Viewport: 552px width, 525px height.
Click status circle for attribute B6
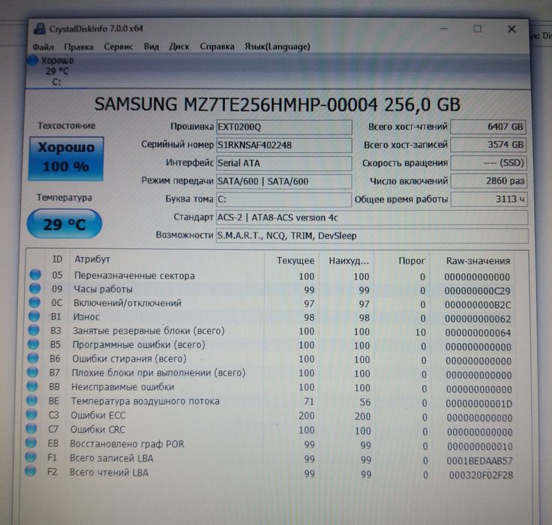coord(33,358)
